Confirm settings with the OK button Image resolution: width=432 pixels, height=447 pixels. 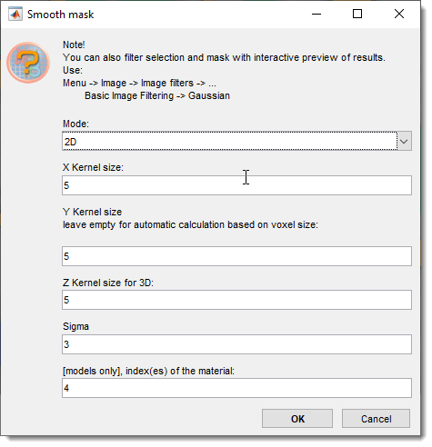point(297,419)
